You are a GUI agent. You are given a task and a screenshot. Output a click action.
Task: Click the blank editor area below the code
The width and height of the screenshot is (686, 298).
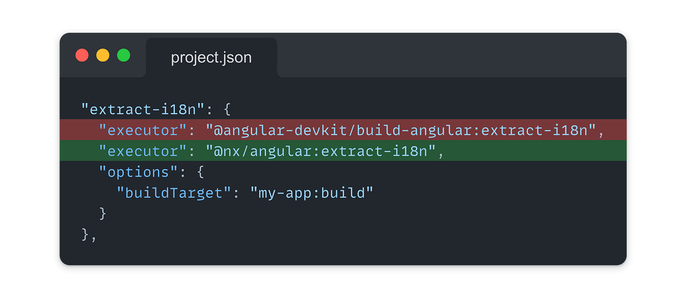[x=343, y=252]
